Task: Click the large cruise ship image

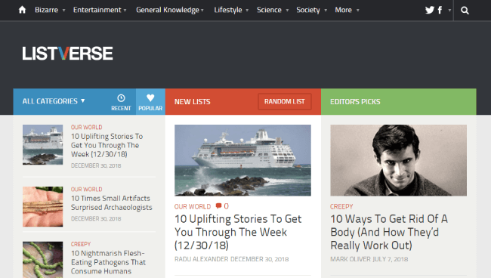Action: [x=242, y=160]
